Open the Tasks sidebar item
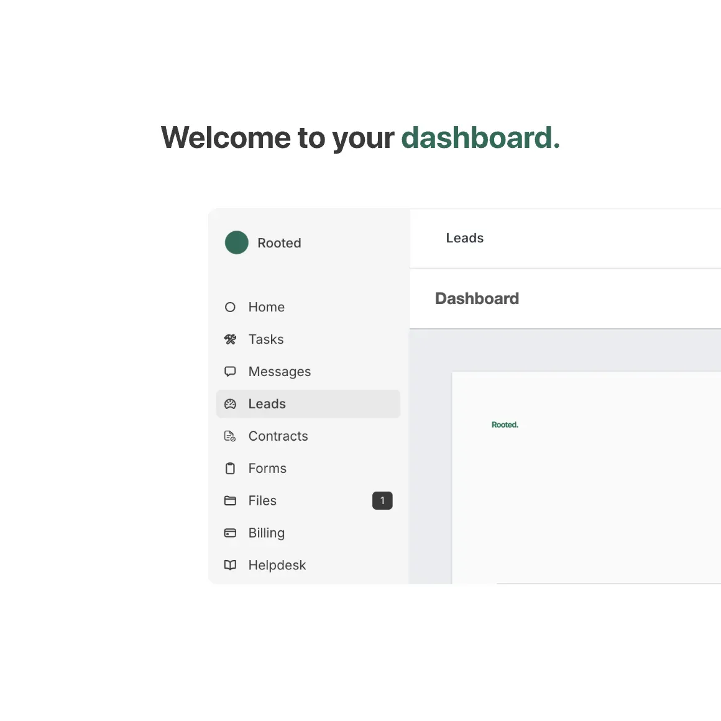 [265, 339]
